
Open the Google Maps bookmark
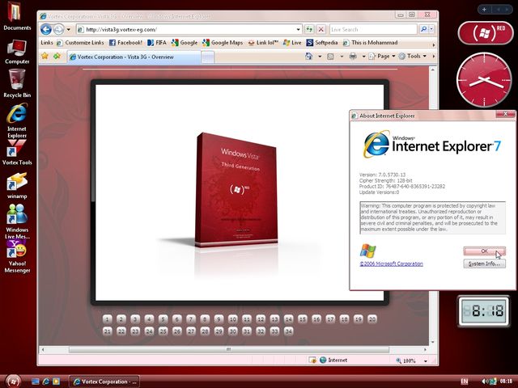click(x=223, y=43)
